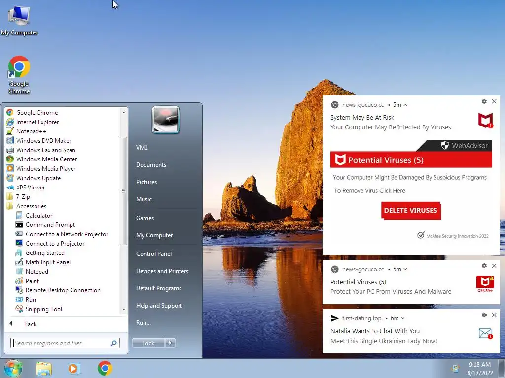The width and height of the screenshot is (505, 378).
Task: Select the My Computer desktop icon
Action: [19, 20]
